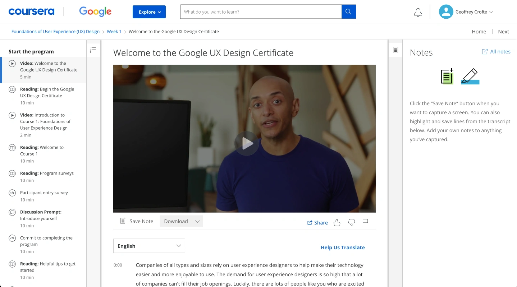Screen dimensions: 517x287
Task: Click the user avatar icon
Action: 446,12
